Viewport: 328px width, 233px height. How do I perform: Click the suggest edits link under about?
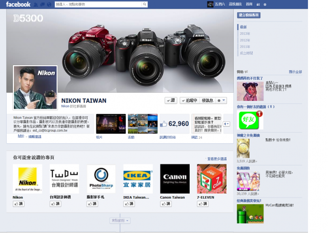click(35, 137)
